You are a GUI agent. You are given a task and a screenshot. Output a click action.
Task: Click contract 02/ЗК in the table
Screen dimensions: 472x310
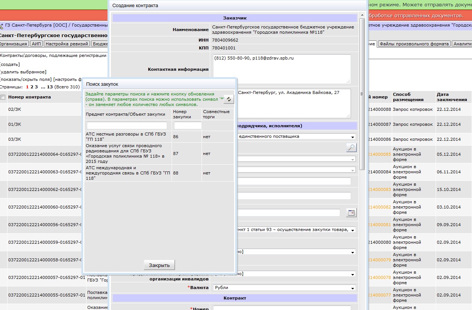[x=15, y=109]
